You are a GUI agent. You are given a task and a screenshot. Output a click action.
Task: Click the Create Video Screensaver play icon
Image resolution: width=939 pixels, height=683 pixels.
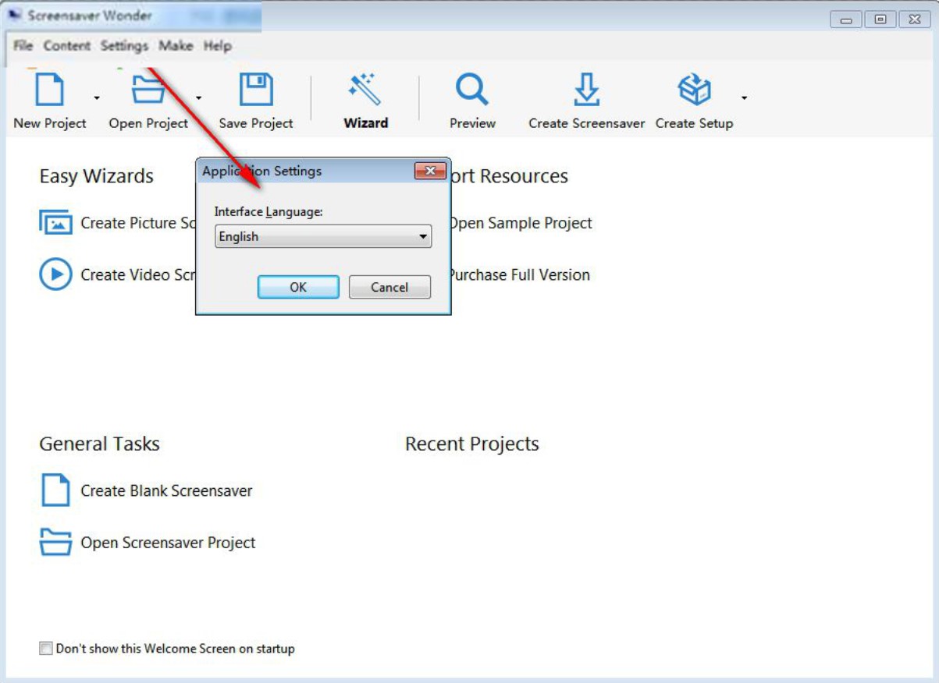point(55,274)
